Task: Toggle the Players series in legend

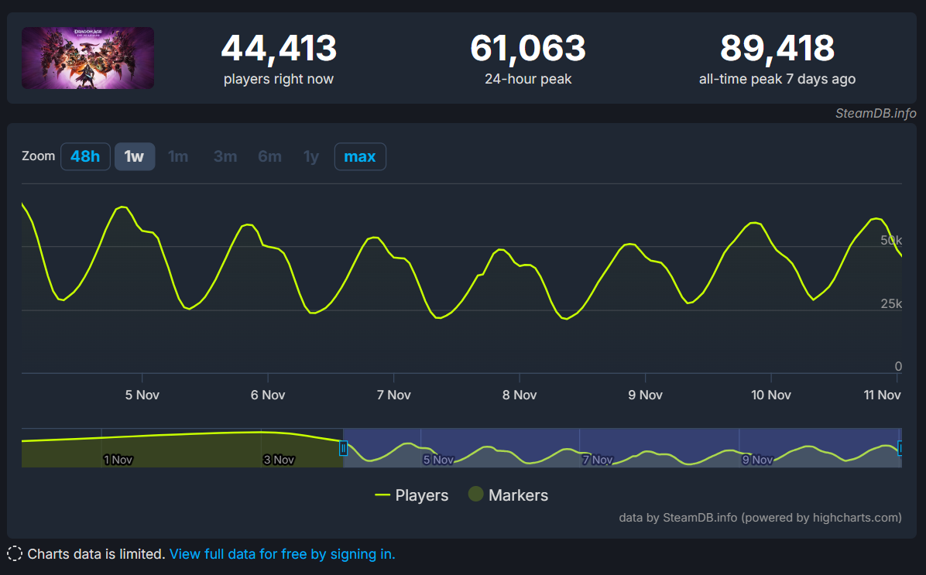Action: [412, 495]
